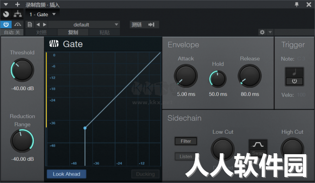Toggle the bypass arc button
315x183 pixels.
point(18,25)
